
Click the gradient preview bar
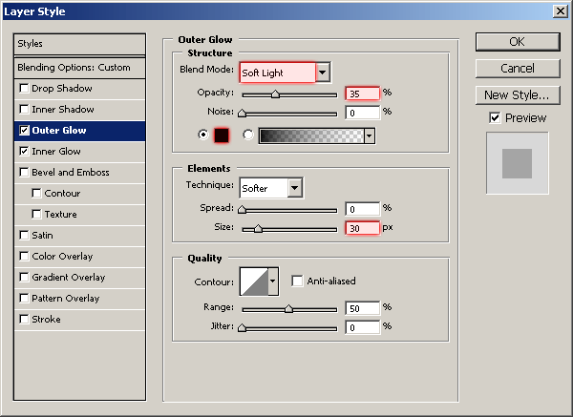tap(310, 136)
